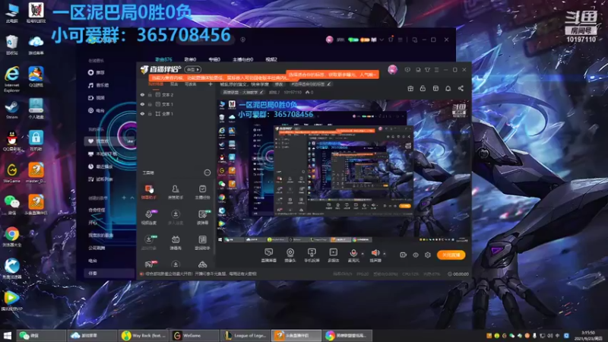Edit the quality setting pencil beside room info

tap(261, 92)
